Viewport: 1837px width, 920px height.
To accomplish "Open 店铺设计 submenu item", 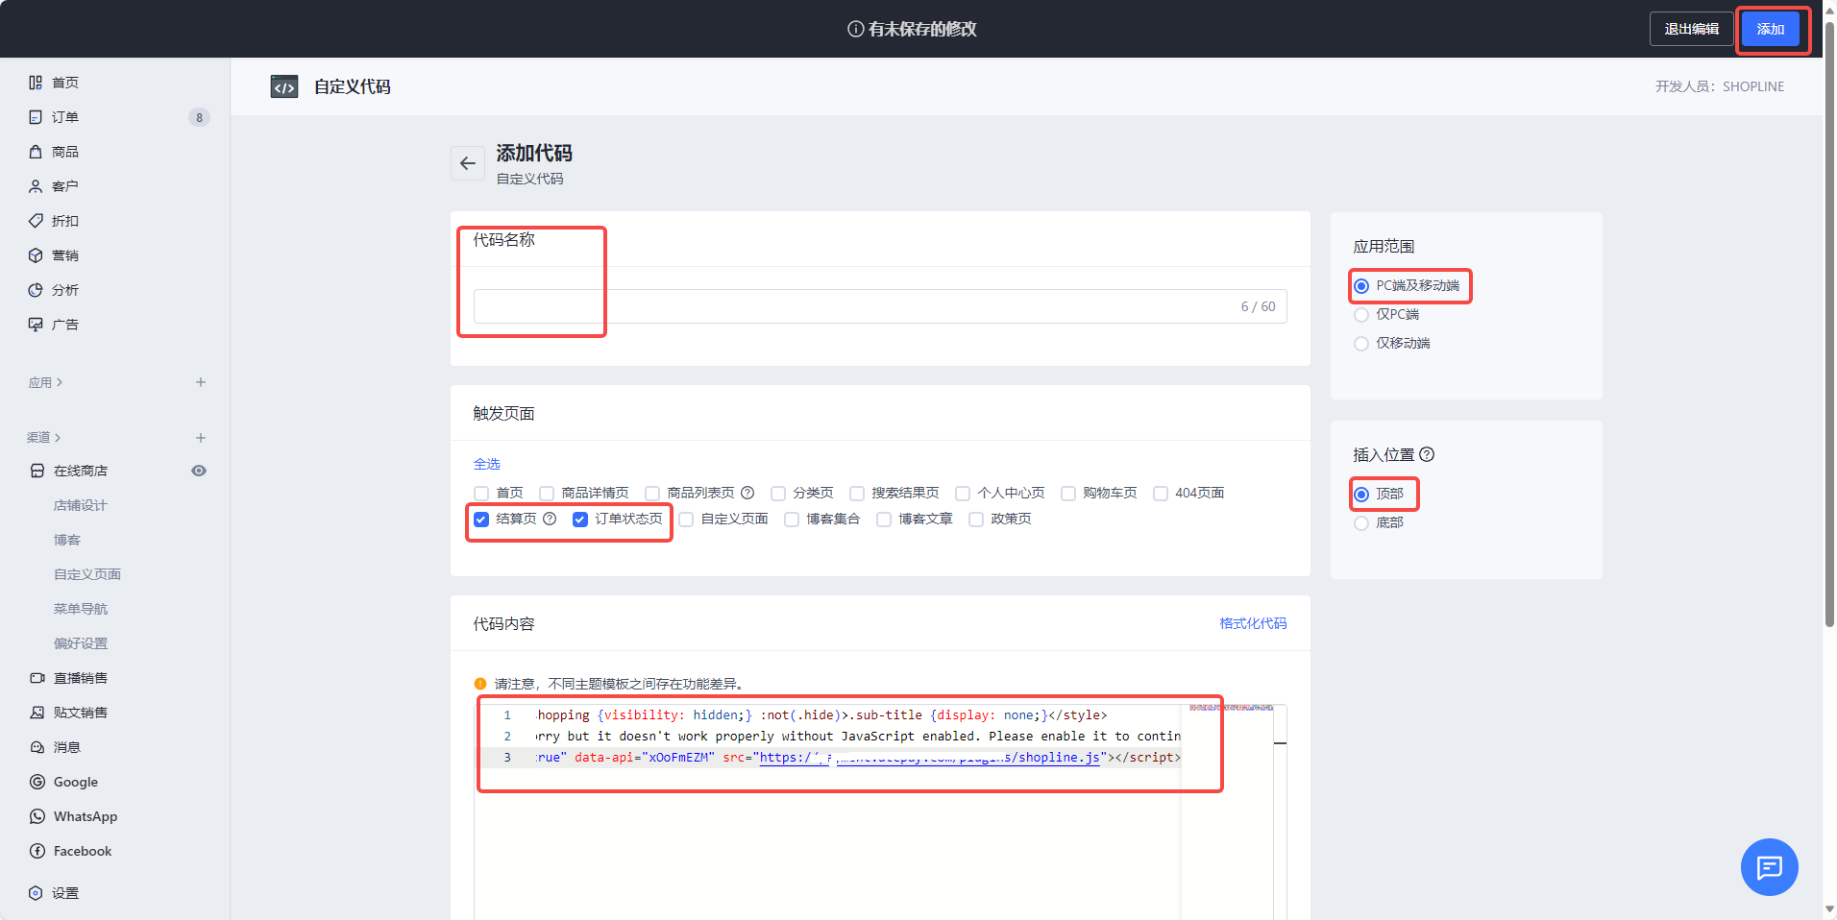I will point(81,505).
